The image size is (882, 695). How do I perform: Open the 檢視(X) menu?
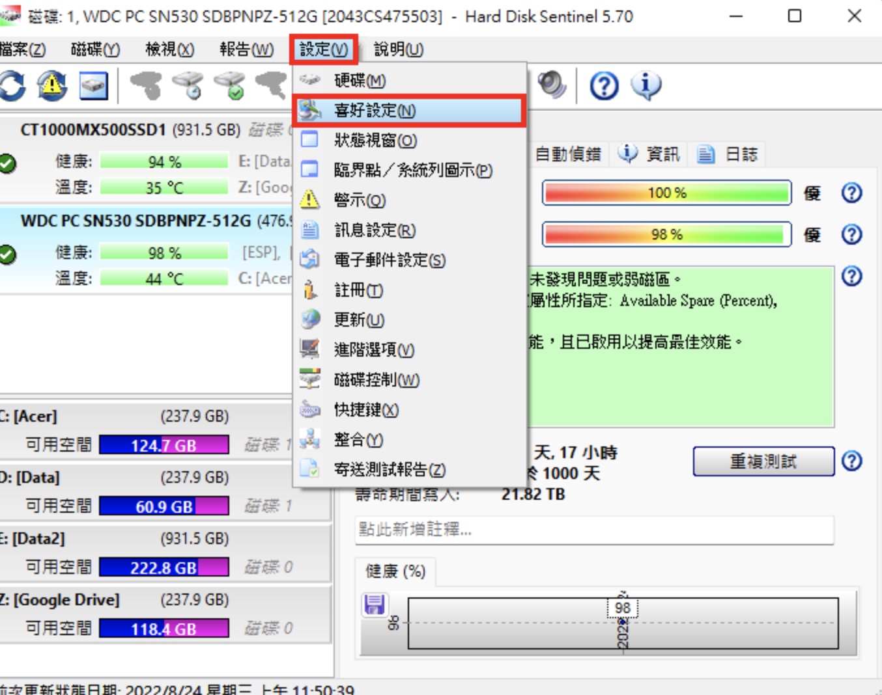(169, 49)
